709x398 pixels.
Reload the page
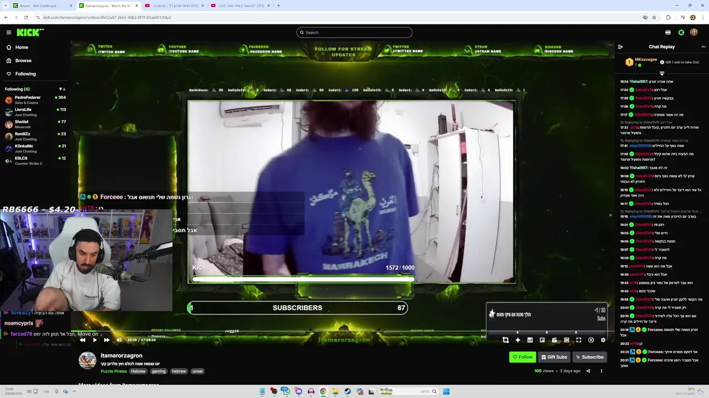coord(25,17)
